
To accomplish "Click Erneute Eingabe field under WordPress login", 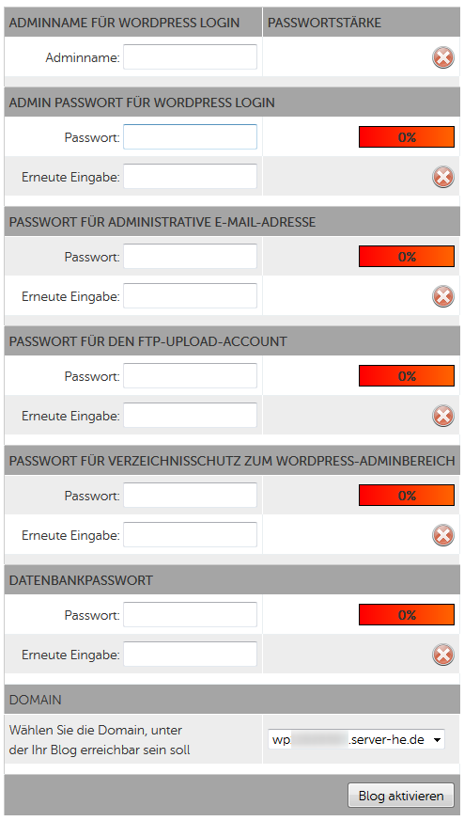I will coord(190,177).
